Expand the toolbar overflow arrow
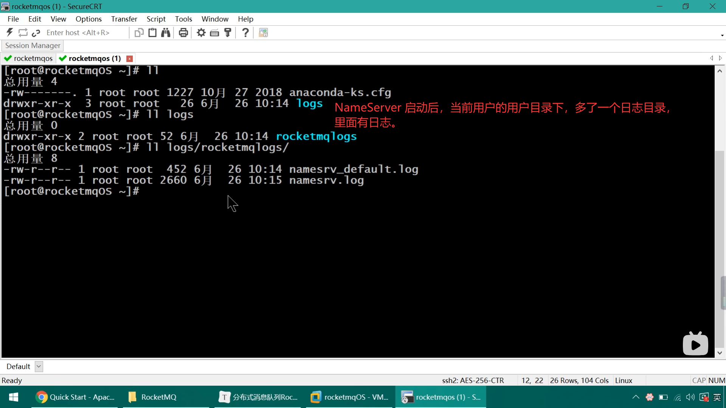 [722, 36]
